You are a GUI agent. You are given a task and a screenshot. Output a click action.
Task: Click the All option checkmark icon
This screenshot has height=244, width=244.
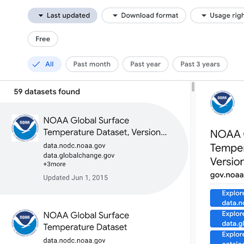(x=36, y=64)
